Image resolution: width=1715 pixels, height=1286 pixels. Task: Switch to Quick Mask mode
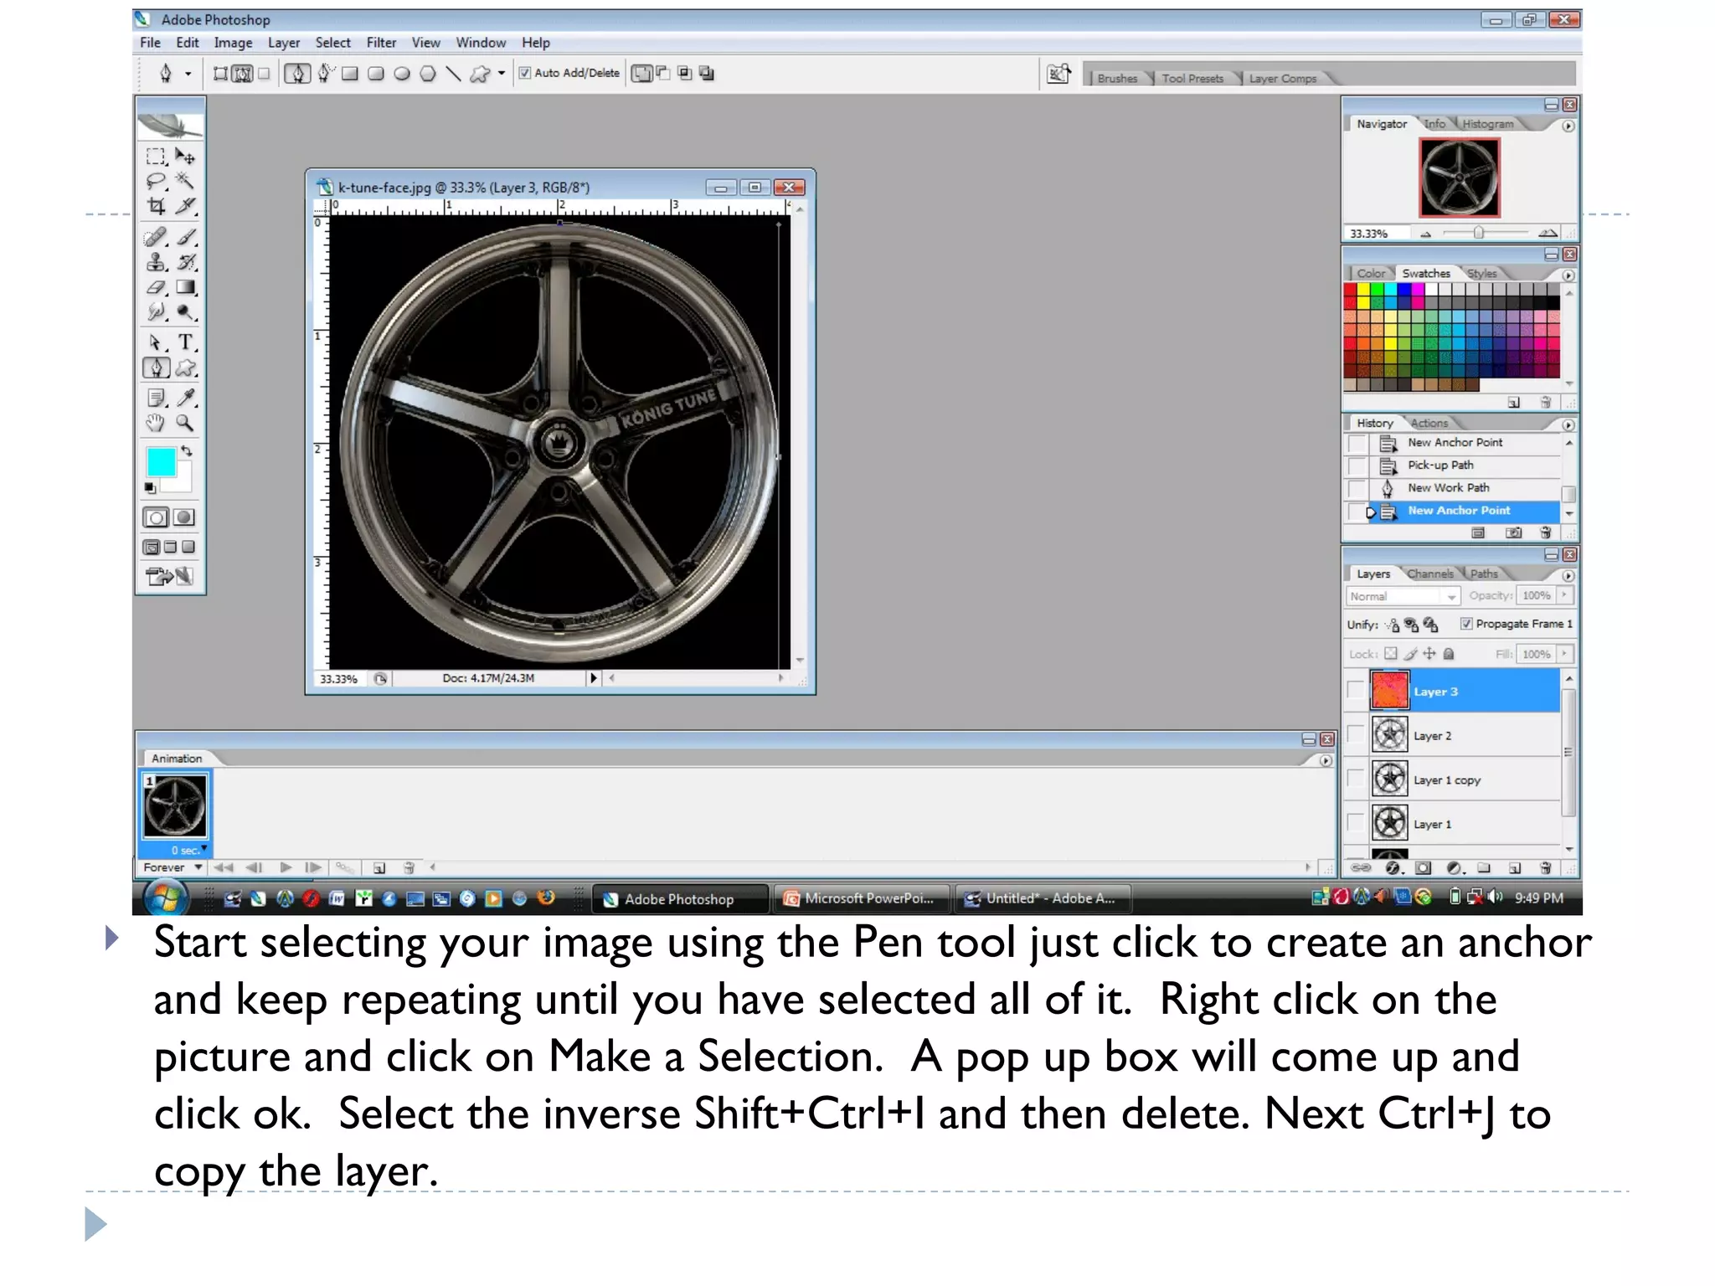pos(184,517)
